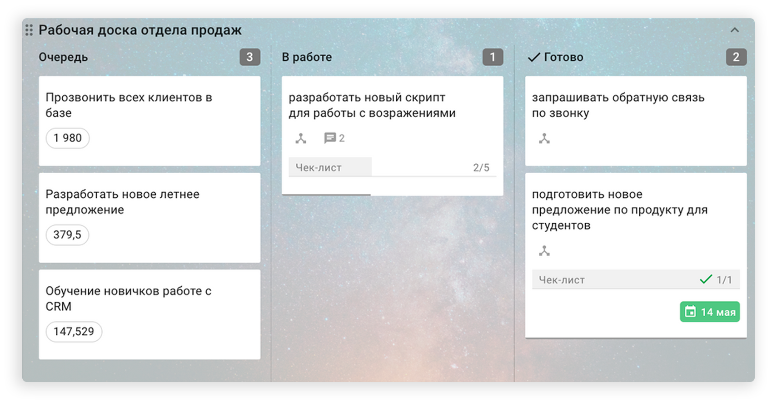Click the Готово count badge showing 2
Screen dimensions: 777x401
coord(736,57)
